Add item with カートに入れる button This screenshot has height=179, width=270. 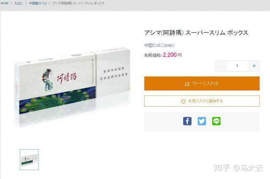tap(202, 83)
